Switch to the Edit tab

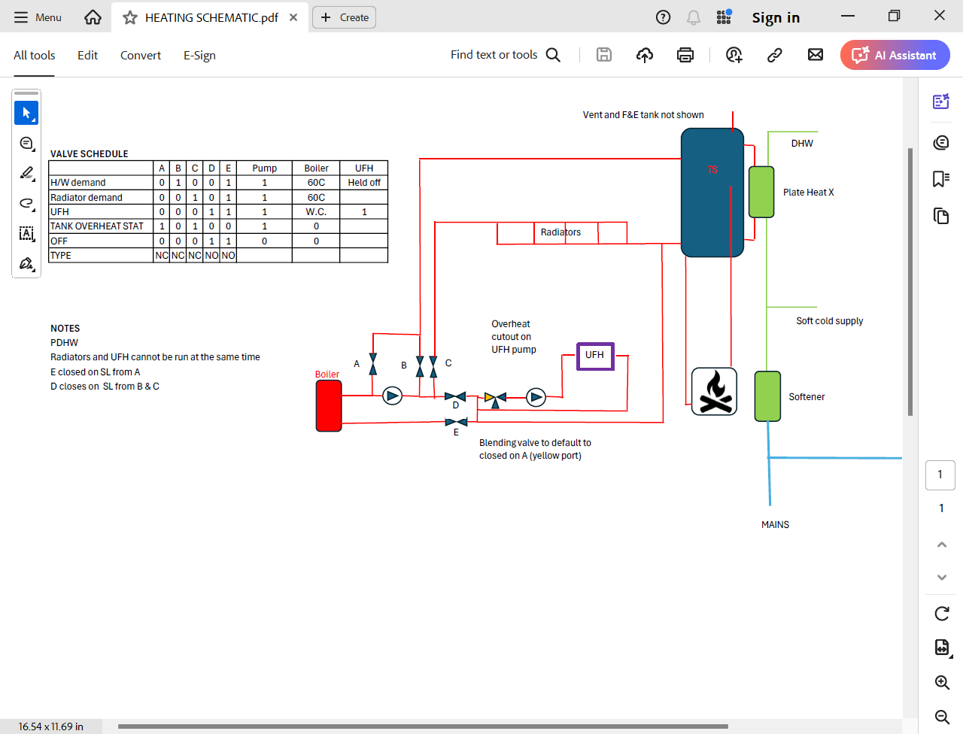click(87, 55)
